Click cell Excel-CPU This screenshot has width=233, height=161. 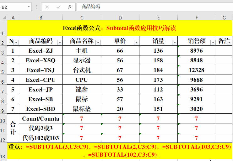(41, 80)
